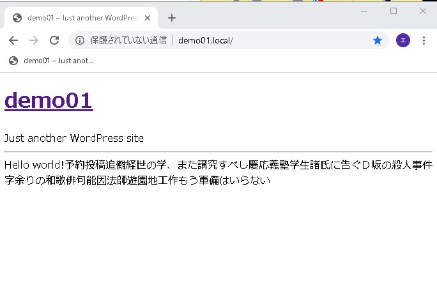This screenshot has height=299, width=437.
Task: Maximize the Chrome window
Action: pos(394,11)
